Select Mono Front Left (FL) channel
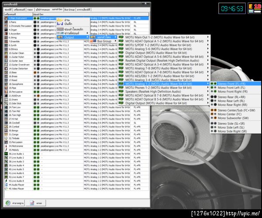Image resolution: width=262 pixels, height=218 pixels. (x=235, y=88)
